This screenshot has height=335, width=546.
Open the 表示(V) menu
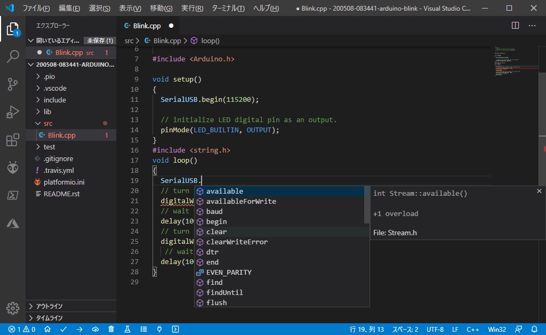130,8
